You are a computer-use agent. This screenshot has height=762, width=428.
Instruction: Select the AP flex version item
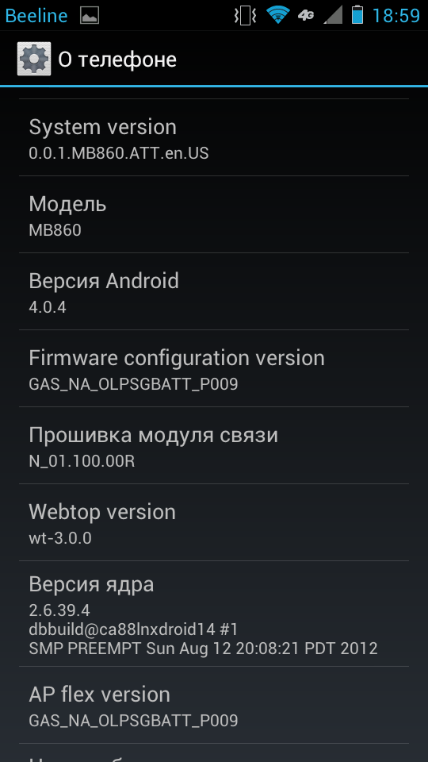click(214, 705)
